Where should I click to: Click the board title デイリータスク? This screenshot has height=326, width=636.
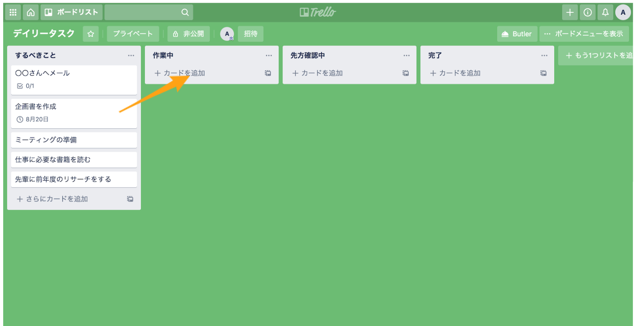(44, 33)
